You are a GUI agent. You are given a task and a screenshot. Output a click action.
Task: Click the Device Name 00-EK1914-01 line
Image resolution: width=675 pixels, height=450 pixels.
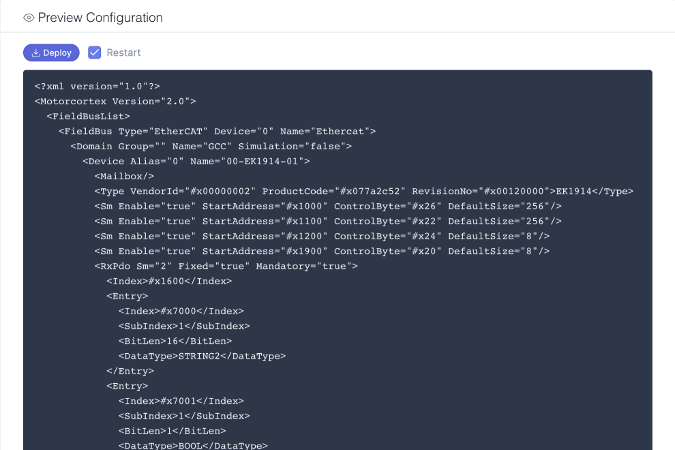(x=196, y=161)
